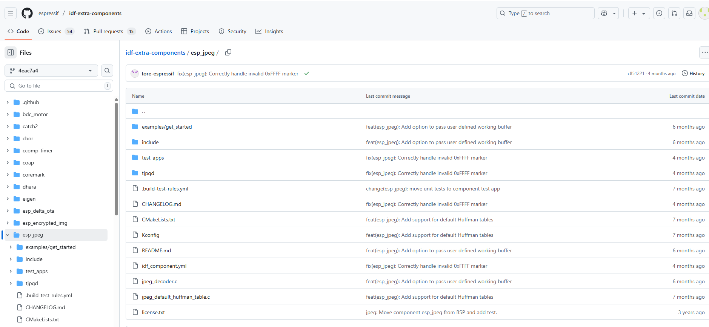
Task: Open the 4eac7a4 branch selector dropdown
Action: point(51,71)
